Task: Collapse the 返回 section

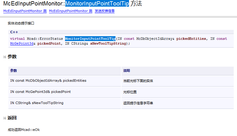Action: pyautogui.click(x=5, y=118)
